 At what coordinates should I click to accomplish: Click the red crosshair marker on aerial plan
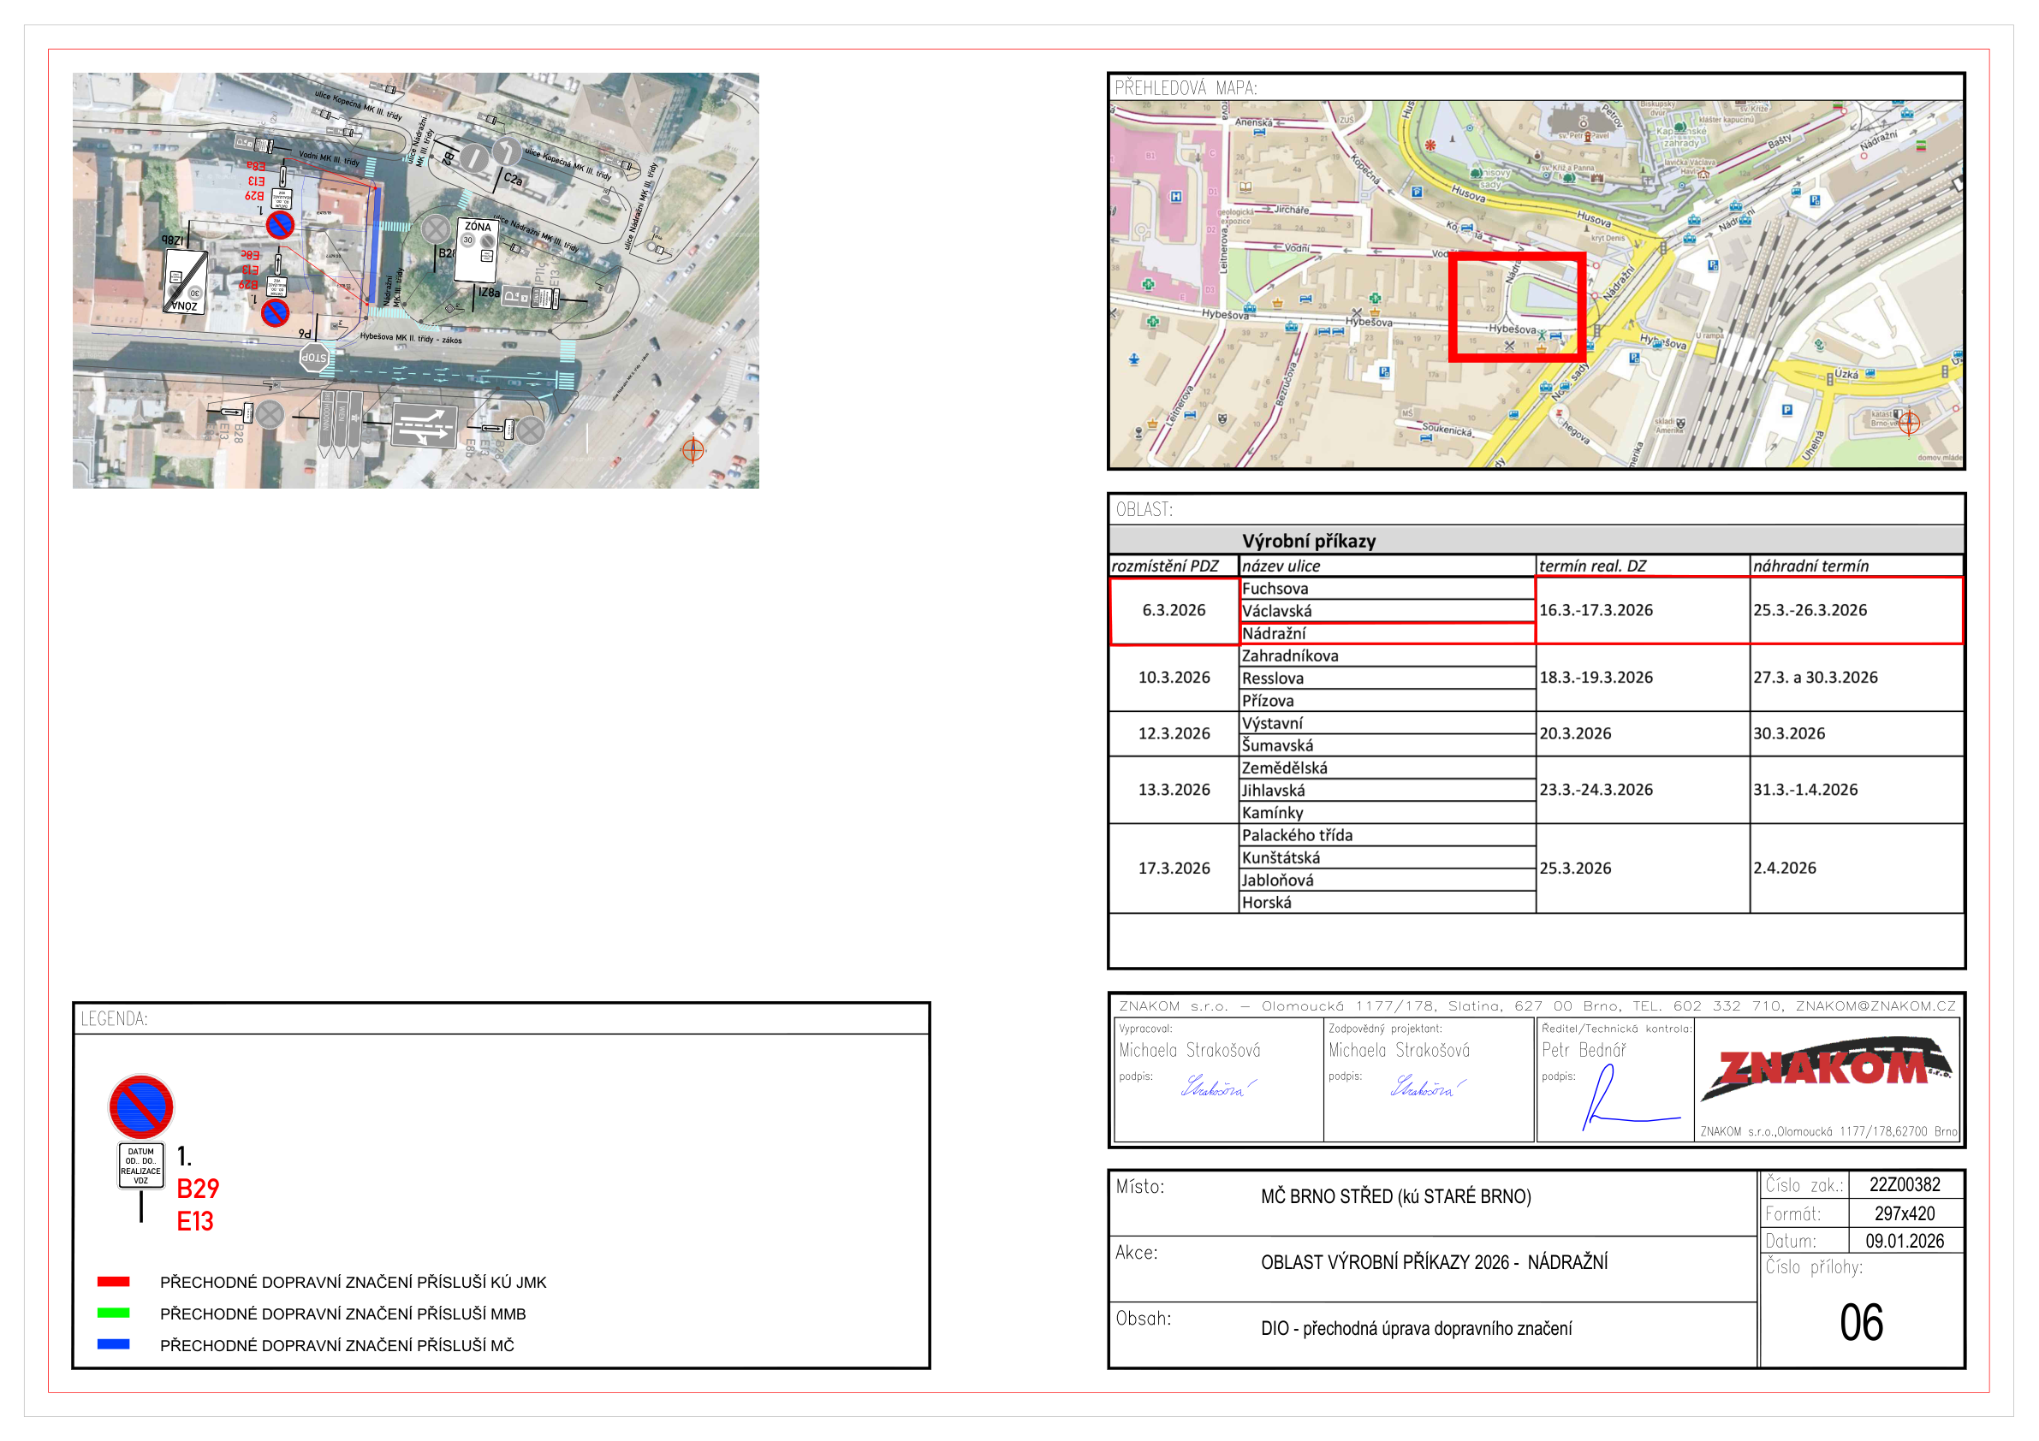693,449
